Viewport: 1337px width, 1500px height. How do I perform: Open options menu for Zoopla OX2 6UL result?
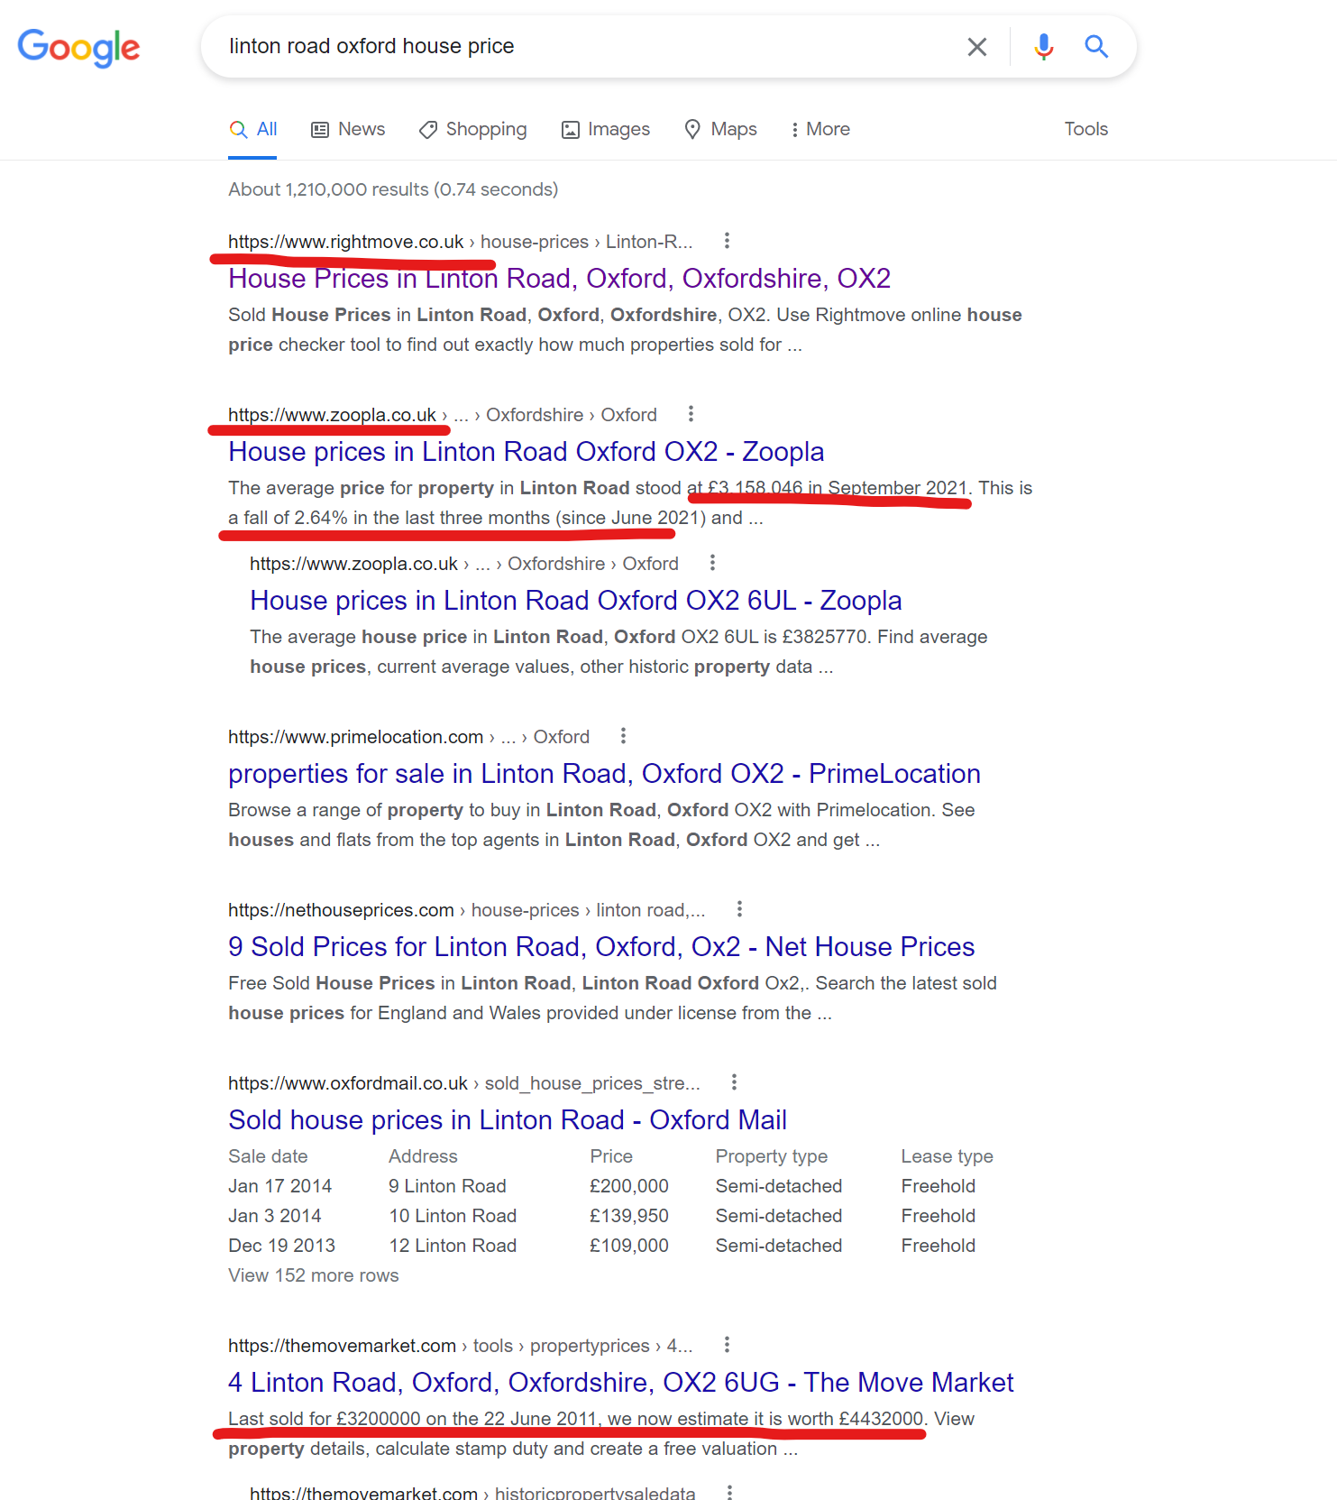712,563
